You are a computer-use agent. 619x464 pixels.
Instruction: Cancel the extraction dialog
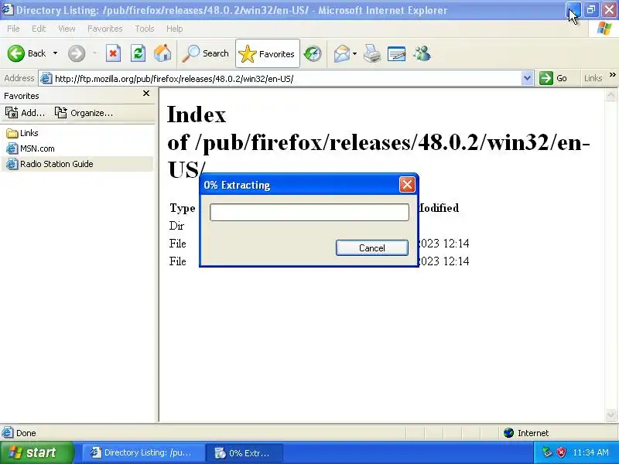(372, 247)
